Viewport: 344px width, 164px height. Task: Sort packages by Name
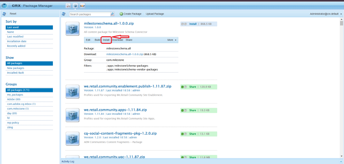29,32
